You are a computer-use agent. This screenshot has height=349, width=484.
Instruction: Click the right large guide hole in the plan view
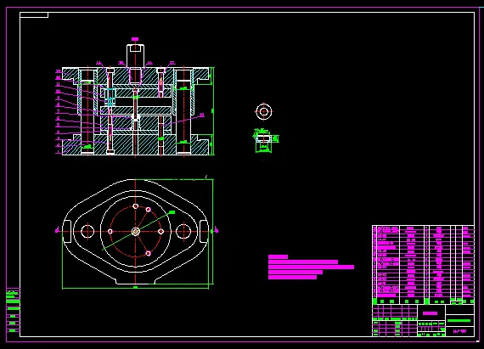pos(183,232)
